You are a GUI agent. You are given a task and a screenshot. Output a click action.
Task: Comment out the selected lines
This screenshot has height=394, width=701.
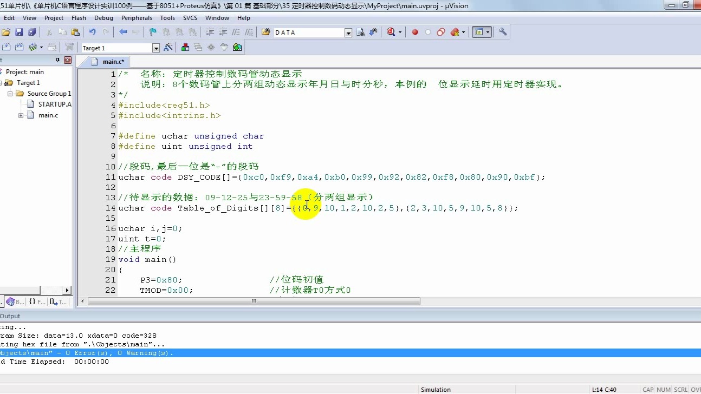tap(236, 32)
